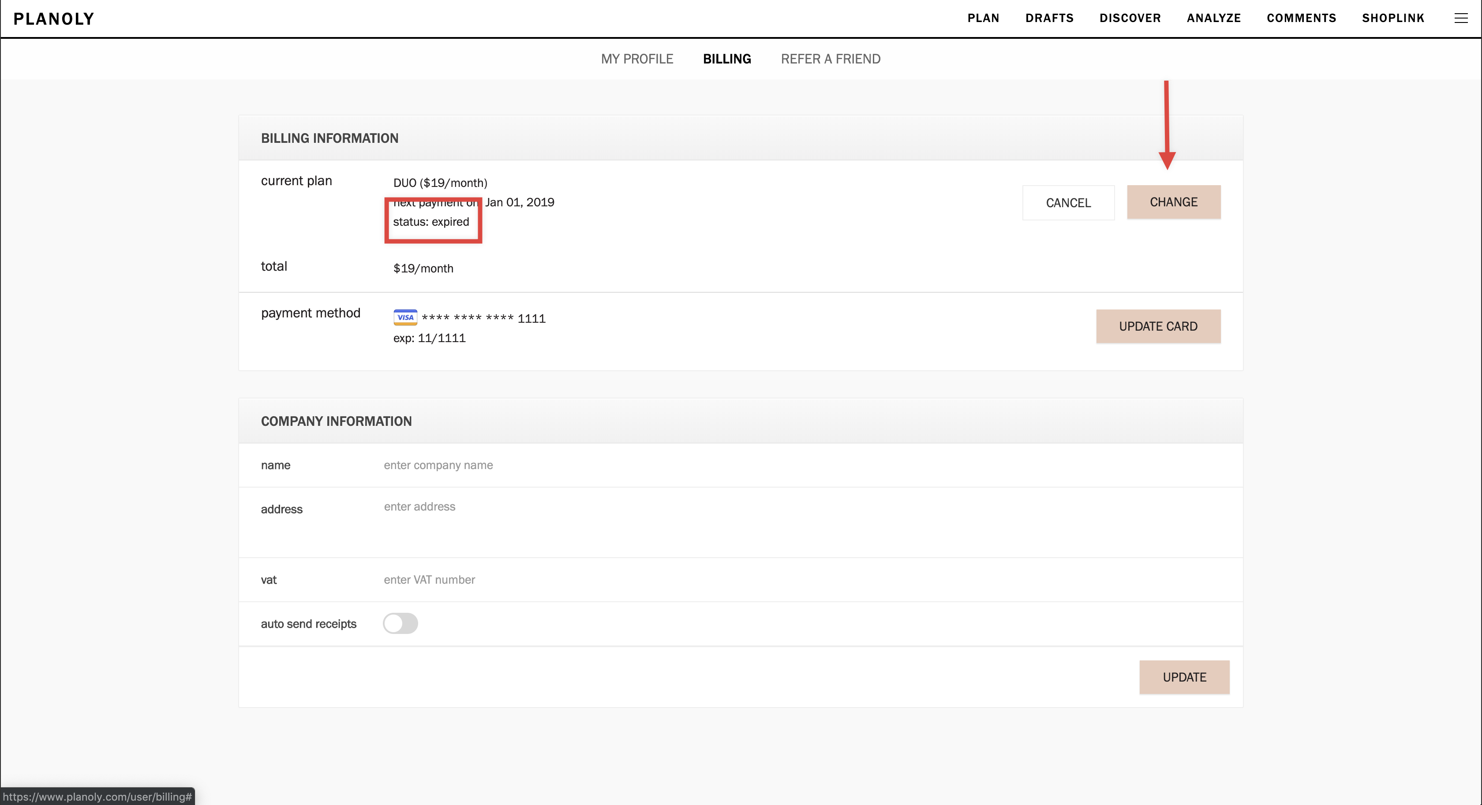The image size is (1482, 805).
Task: Open the PLAN nav item
Action: (983, 18)
